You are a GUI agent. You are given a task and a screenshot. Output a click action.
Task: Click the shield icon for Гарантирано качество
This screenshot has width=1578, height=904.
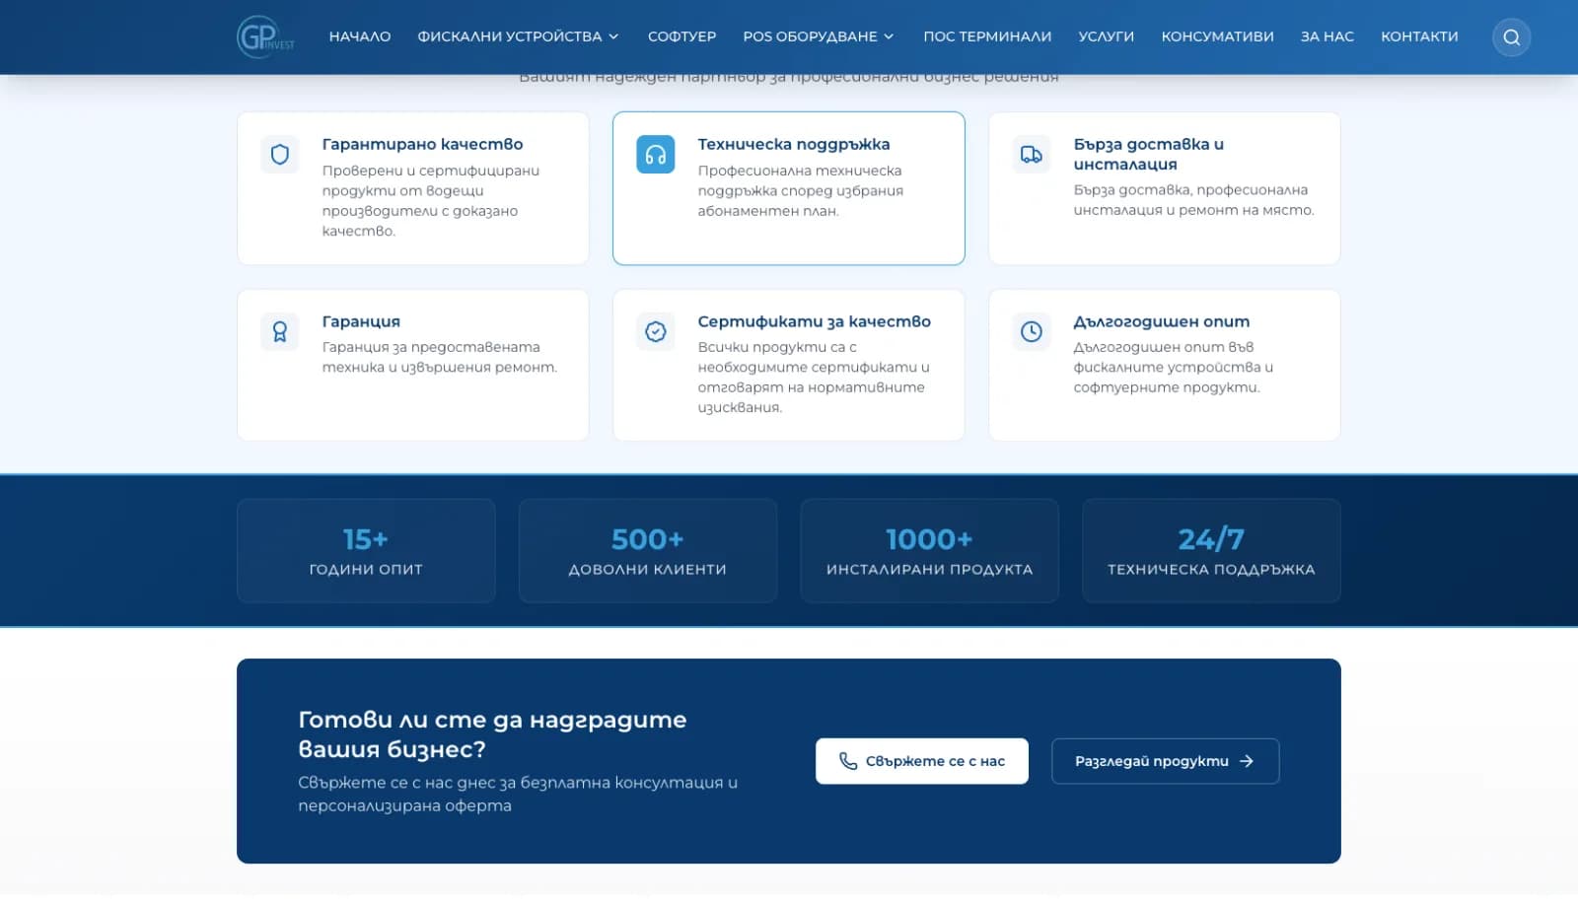(280, 155)
